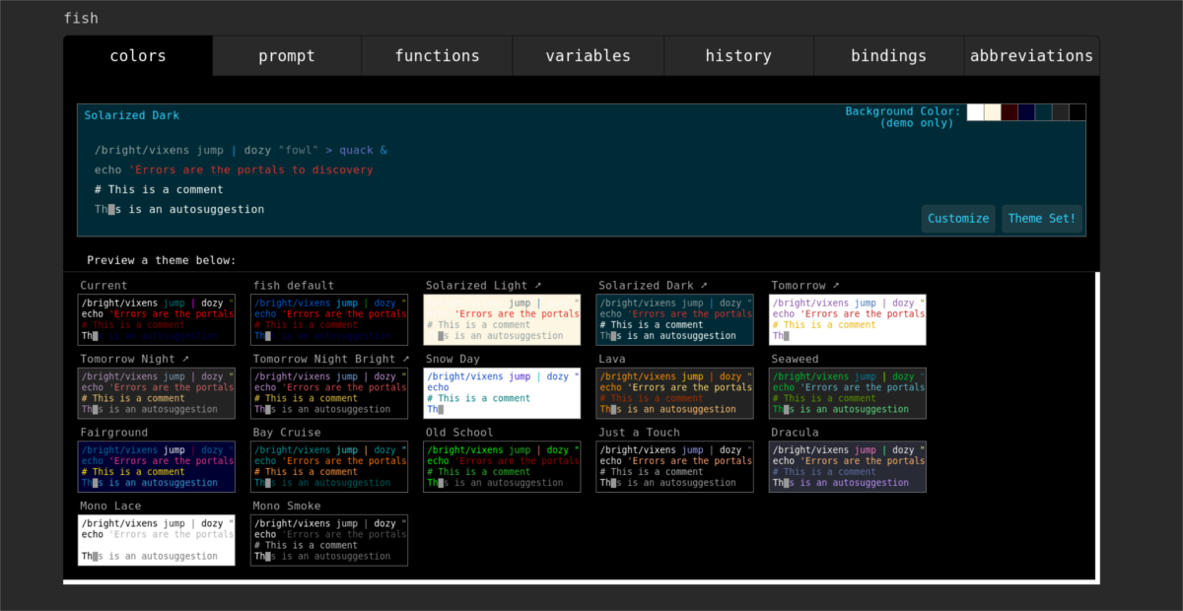Preview the fish default theme thumbnail
This screenshot has height=611, width=1183.
(x=329, y=319)
